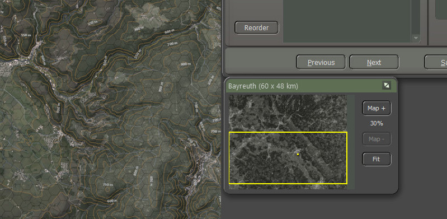Click the Bayreuth minimap overview image
The width and height of the screenshot is (447, 219).
coord(288,142)
